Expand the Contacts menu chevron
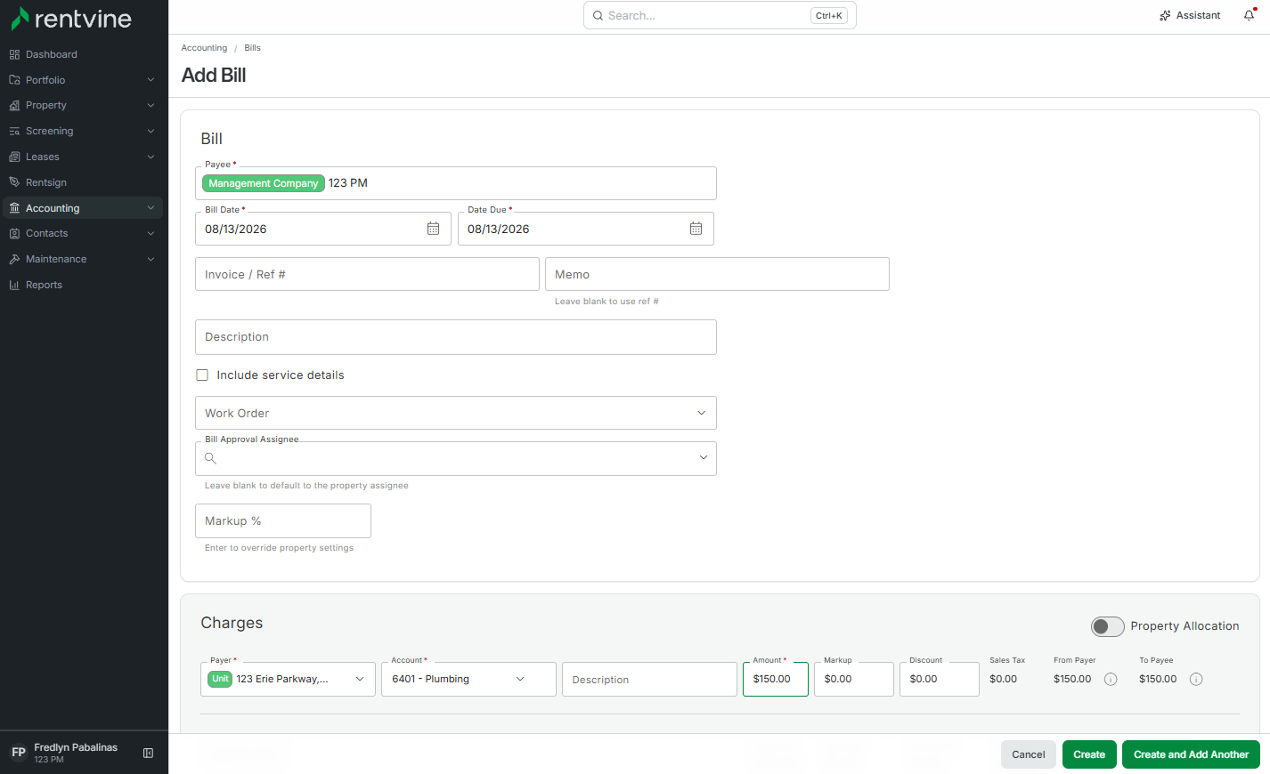Image resolution: width=1270 pixels, height=774 pixels. pyautogui.click(x=151, y=233)
